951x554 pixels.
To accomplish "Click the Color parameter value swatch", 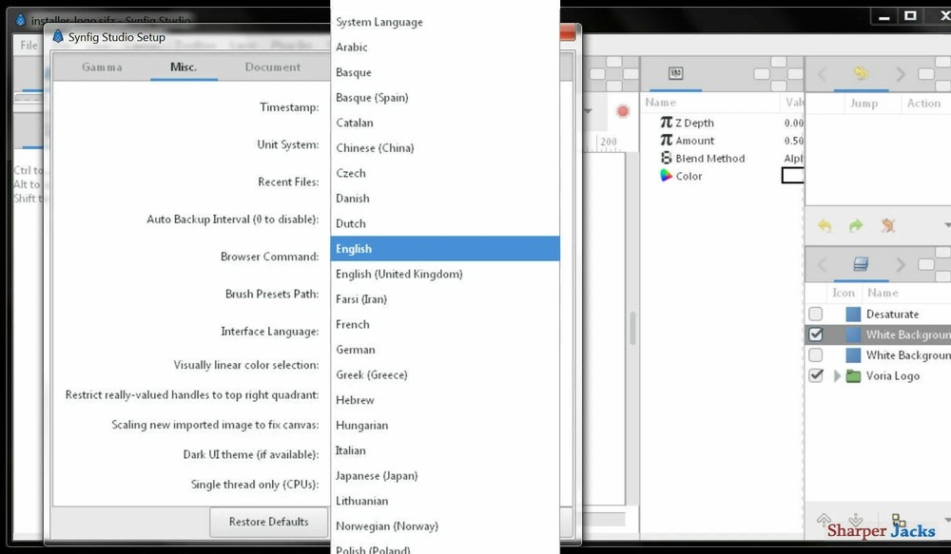I will pyautogui.click(x=793, y=176).
